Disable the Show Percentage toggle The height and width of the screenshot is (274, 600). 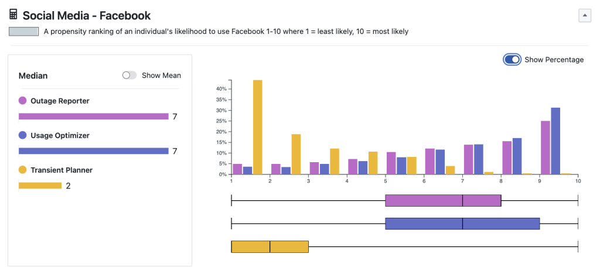(x=512, y=59)
